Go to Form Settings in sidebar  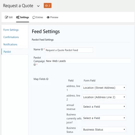click(x=11, y=30)
